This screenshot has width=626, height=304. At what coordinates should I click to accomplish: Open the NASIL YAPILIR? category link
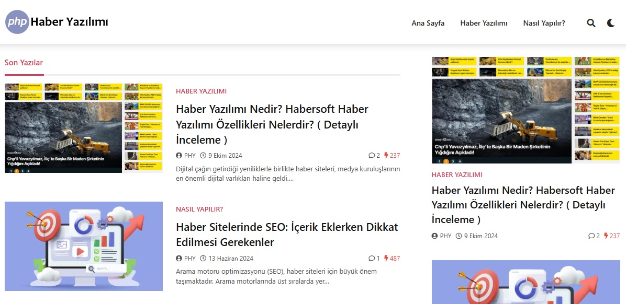tap(199, 209)
